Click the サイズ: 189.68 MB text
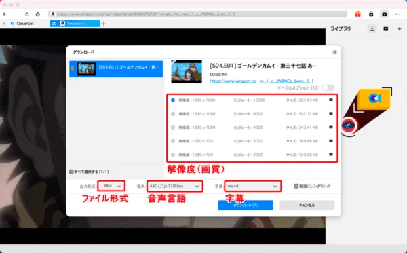Image resolution: width=407 pixels, height=253 pixels. coord(302,141)
